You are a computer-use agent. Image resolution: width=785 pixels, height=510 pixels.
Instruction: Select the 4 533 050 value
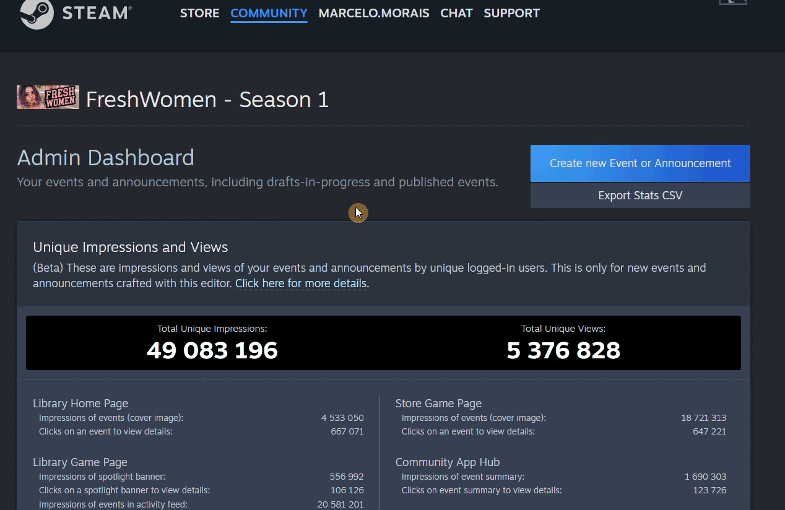pyautogui.click(x=342, y=418)
